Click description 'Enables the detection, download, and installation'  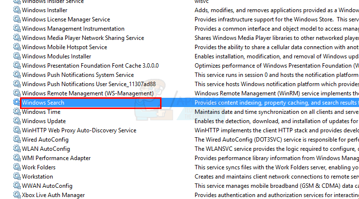[277, 121]
